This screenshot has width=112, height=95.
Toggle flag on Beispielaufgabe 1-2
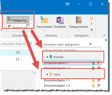click(99, 85)
